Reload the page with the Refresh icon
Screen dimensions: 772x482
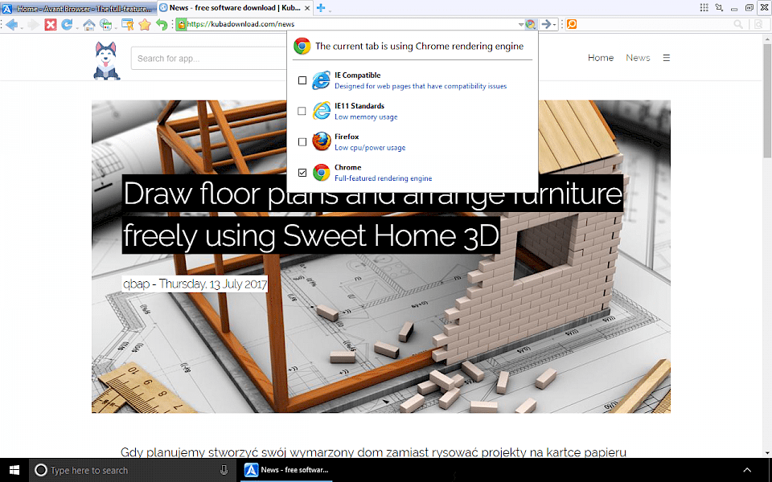coord(67,24)
